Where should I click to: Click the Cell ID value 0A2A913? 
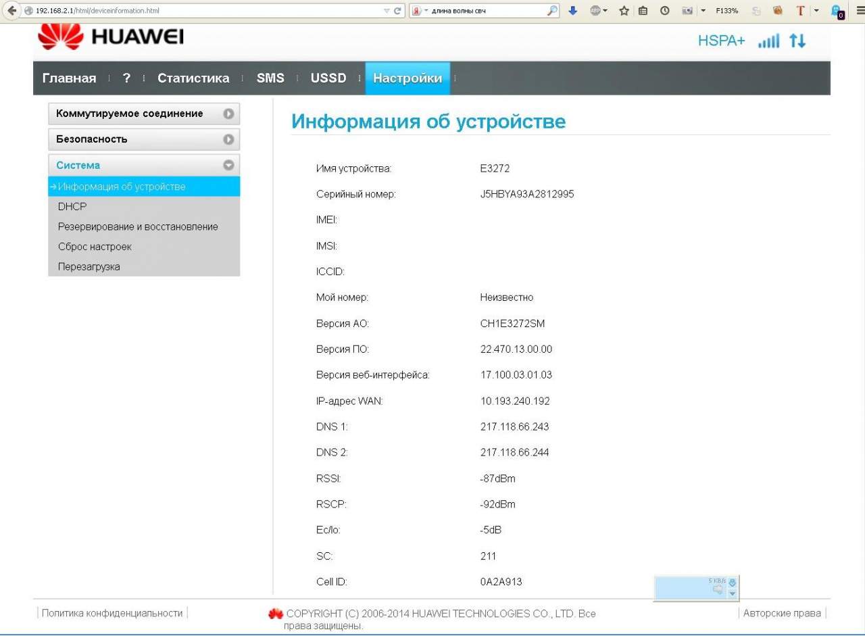click(x=501, y=583)
